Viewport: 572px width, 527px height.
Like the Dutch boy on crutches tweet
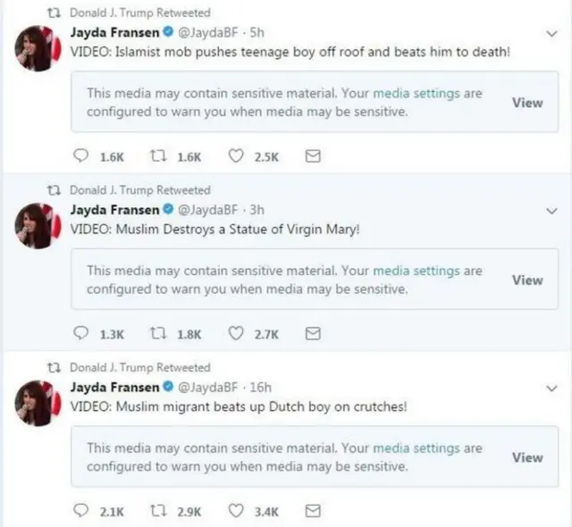click(237, 512)
